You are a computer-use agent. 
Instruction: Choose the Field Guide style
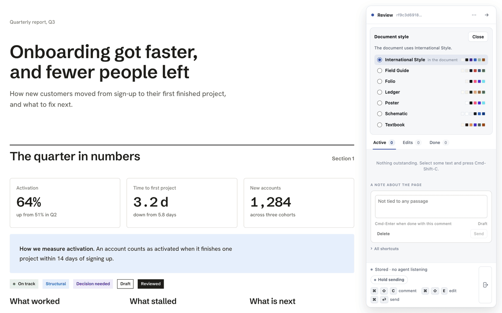(431, 71)
